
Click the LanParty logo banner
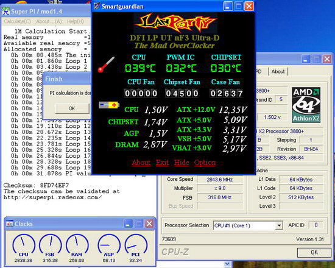tap(175, 23)
